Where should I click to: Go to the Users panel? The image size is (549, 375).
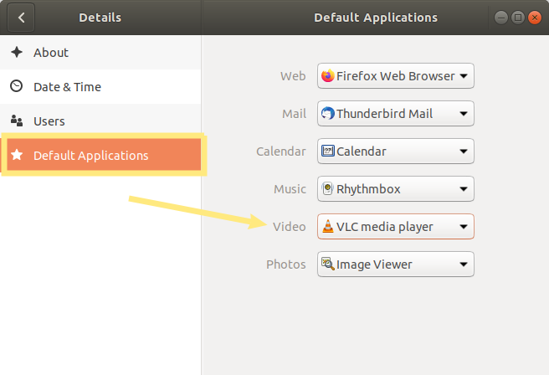pyautogui.click(x=100, y=121)
